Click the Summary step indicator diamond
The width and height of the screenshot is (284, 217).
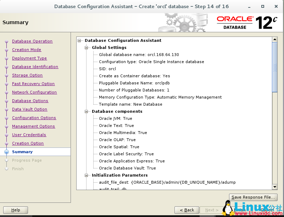point(6,152)
